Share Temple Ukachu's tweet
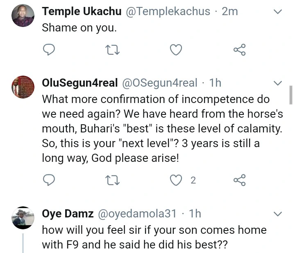295x253 pixels. (239, 50)
